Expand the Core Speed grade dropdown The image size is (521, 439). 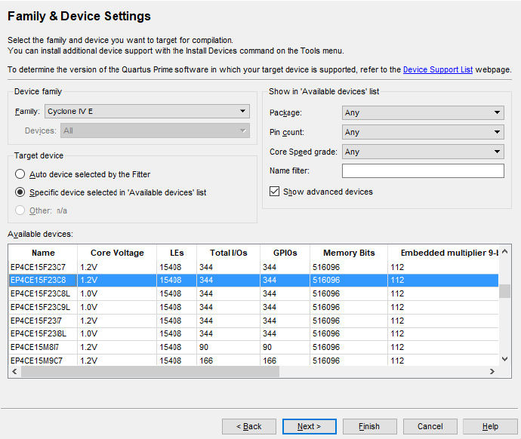(422, 152)
